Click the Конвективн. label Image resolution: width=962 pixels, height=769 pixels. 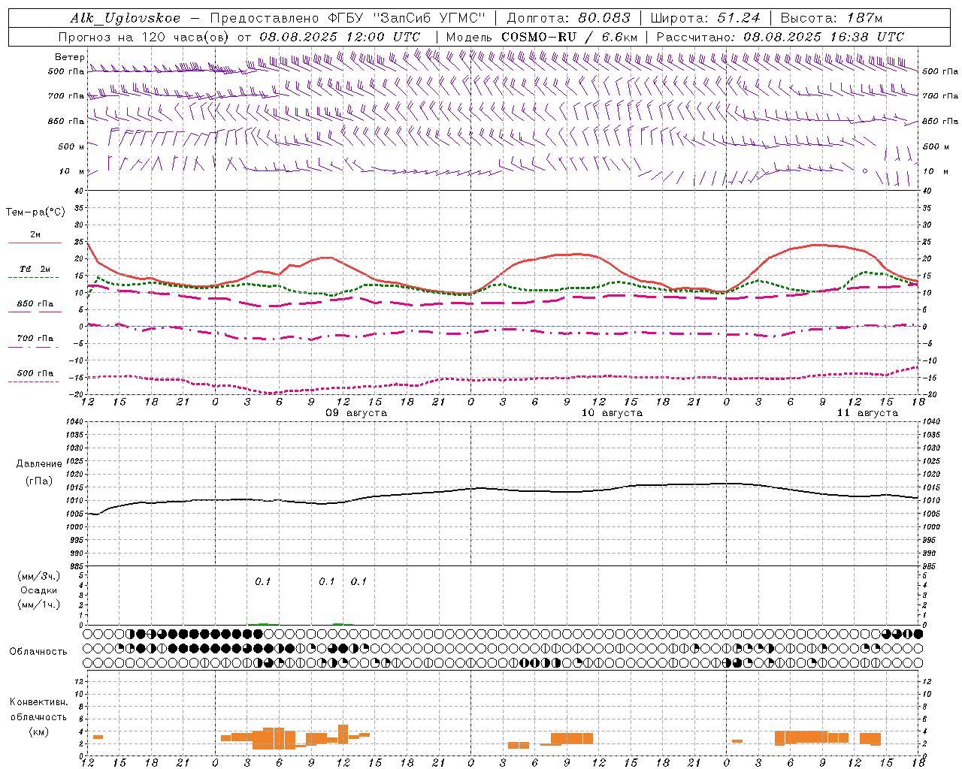pos(38,702)
